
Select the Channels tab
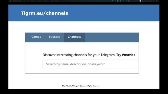(x=74, y=37)
